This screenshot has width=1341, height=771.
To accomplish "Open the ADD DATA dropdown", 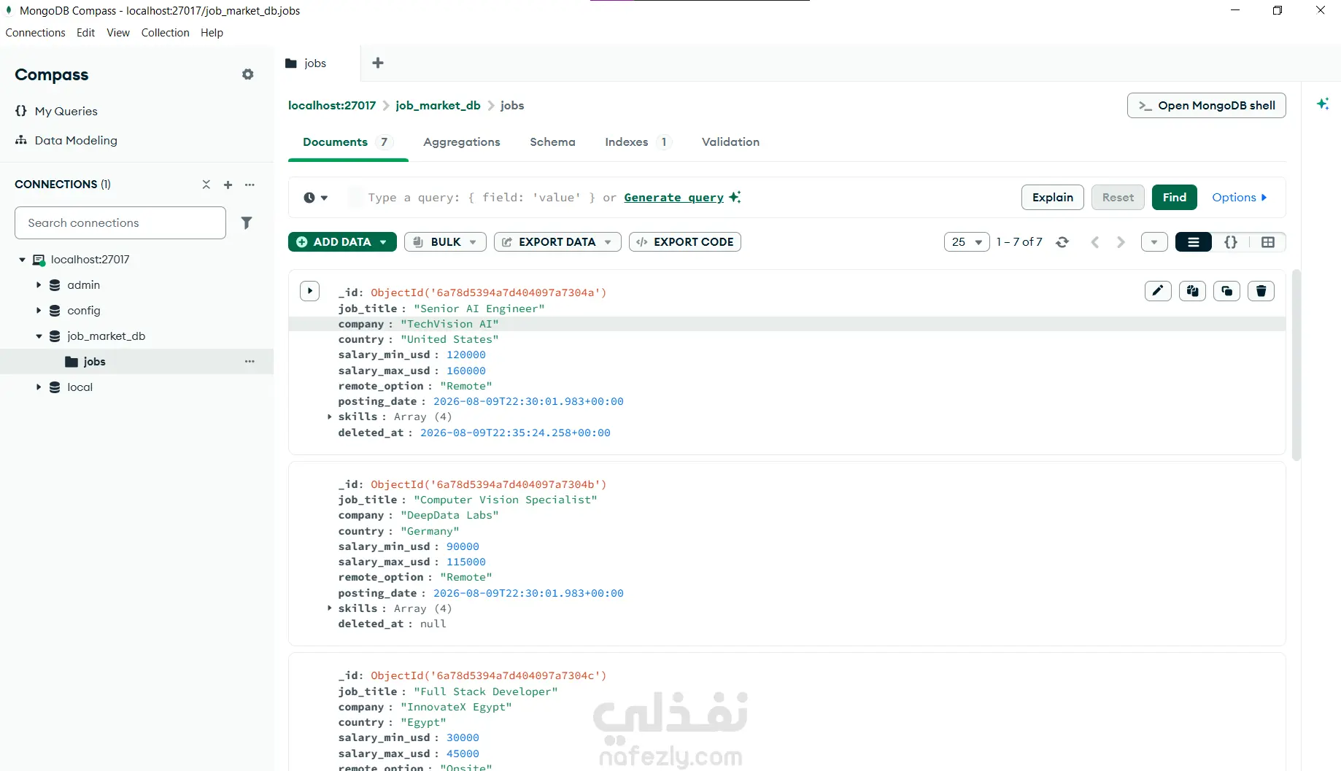I will pos(342,242).
